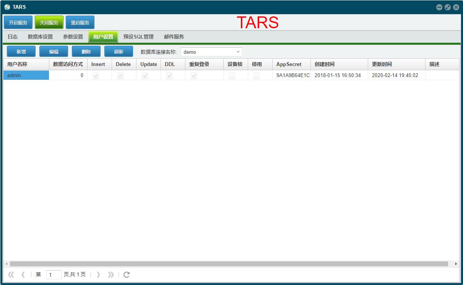Toggle Delete checkbox for admin
This screenshot has height=285, width=463.
tap(120, 76)
